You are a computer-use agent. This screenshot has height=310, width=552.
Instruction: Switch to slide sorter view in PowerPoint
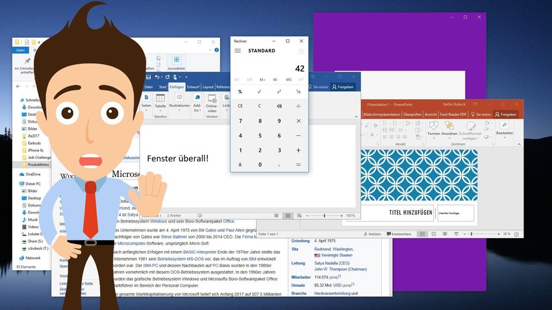point(434,233)
